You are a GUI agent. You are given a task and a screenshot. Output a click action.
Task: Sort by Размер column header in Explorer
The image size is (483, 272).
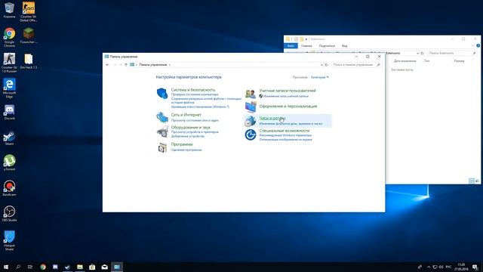pos(459,60)
